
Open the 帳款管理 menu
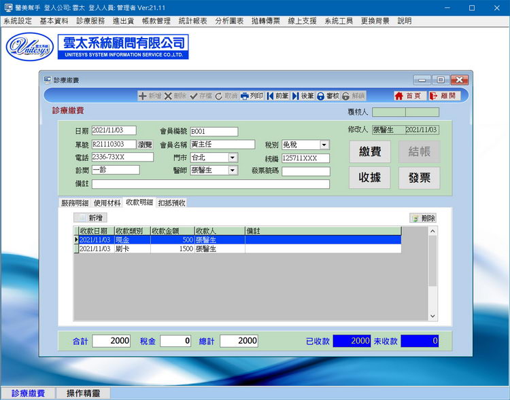click(156, 21)
